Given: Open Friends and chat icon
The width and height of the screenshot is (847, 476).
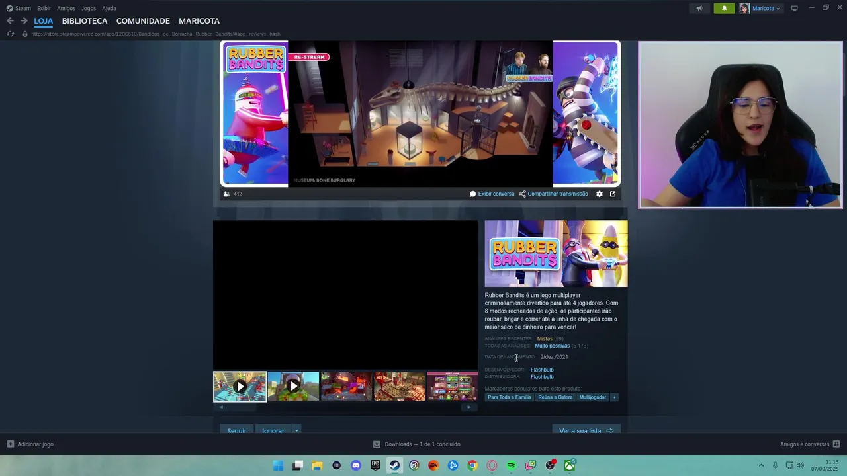Looking at the screenshot, I should (836, 444).
